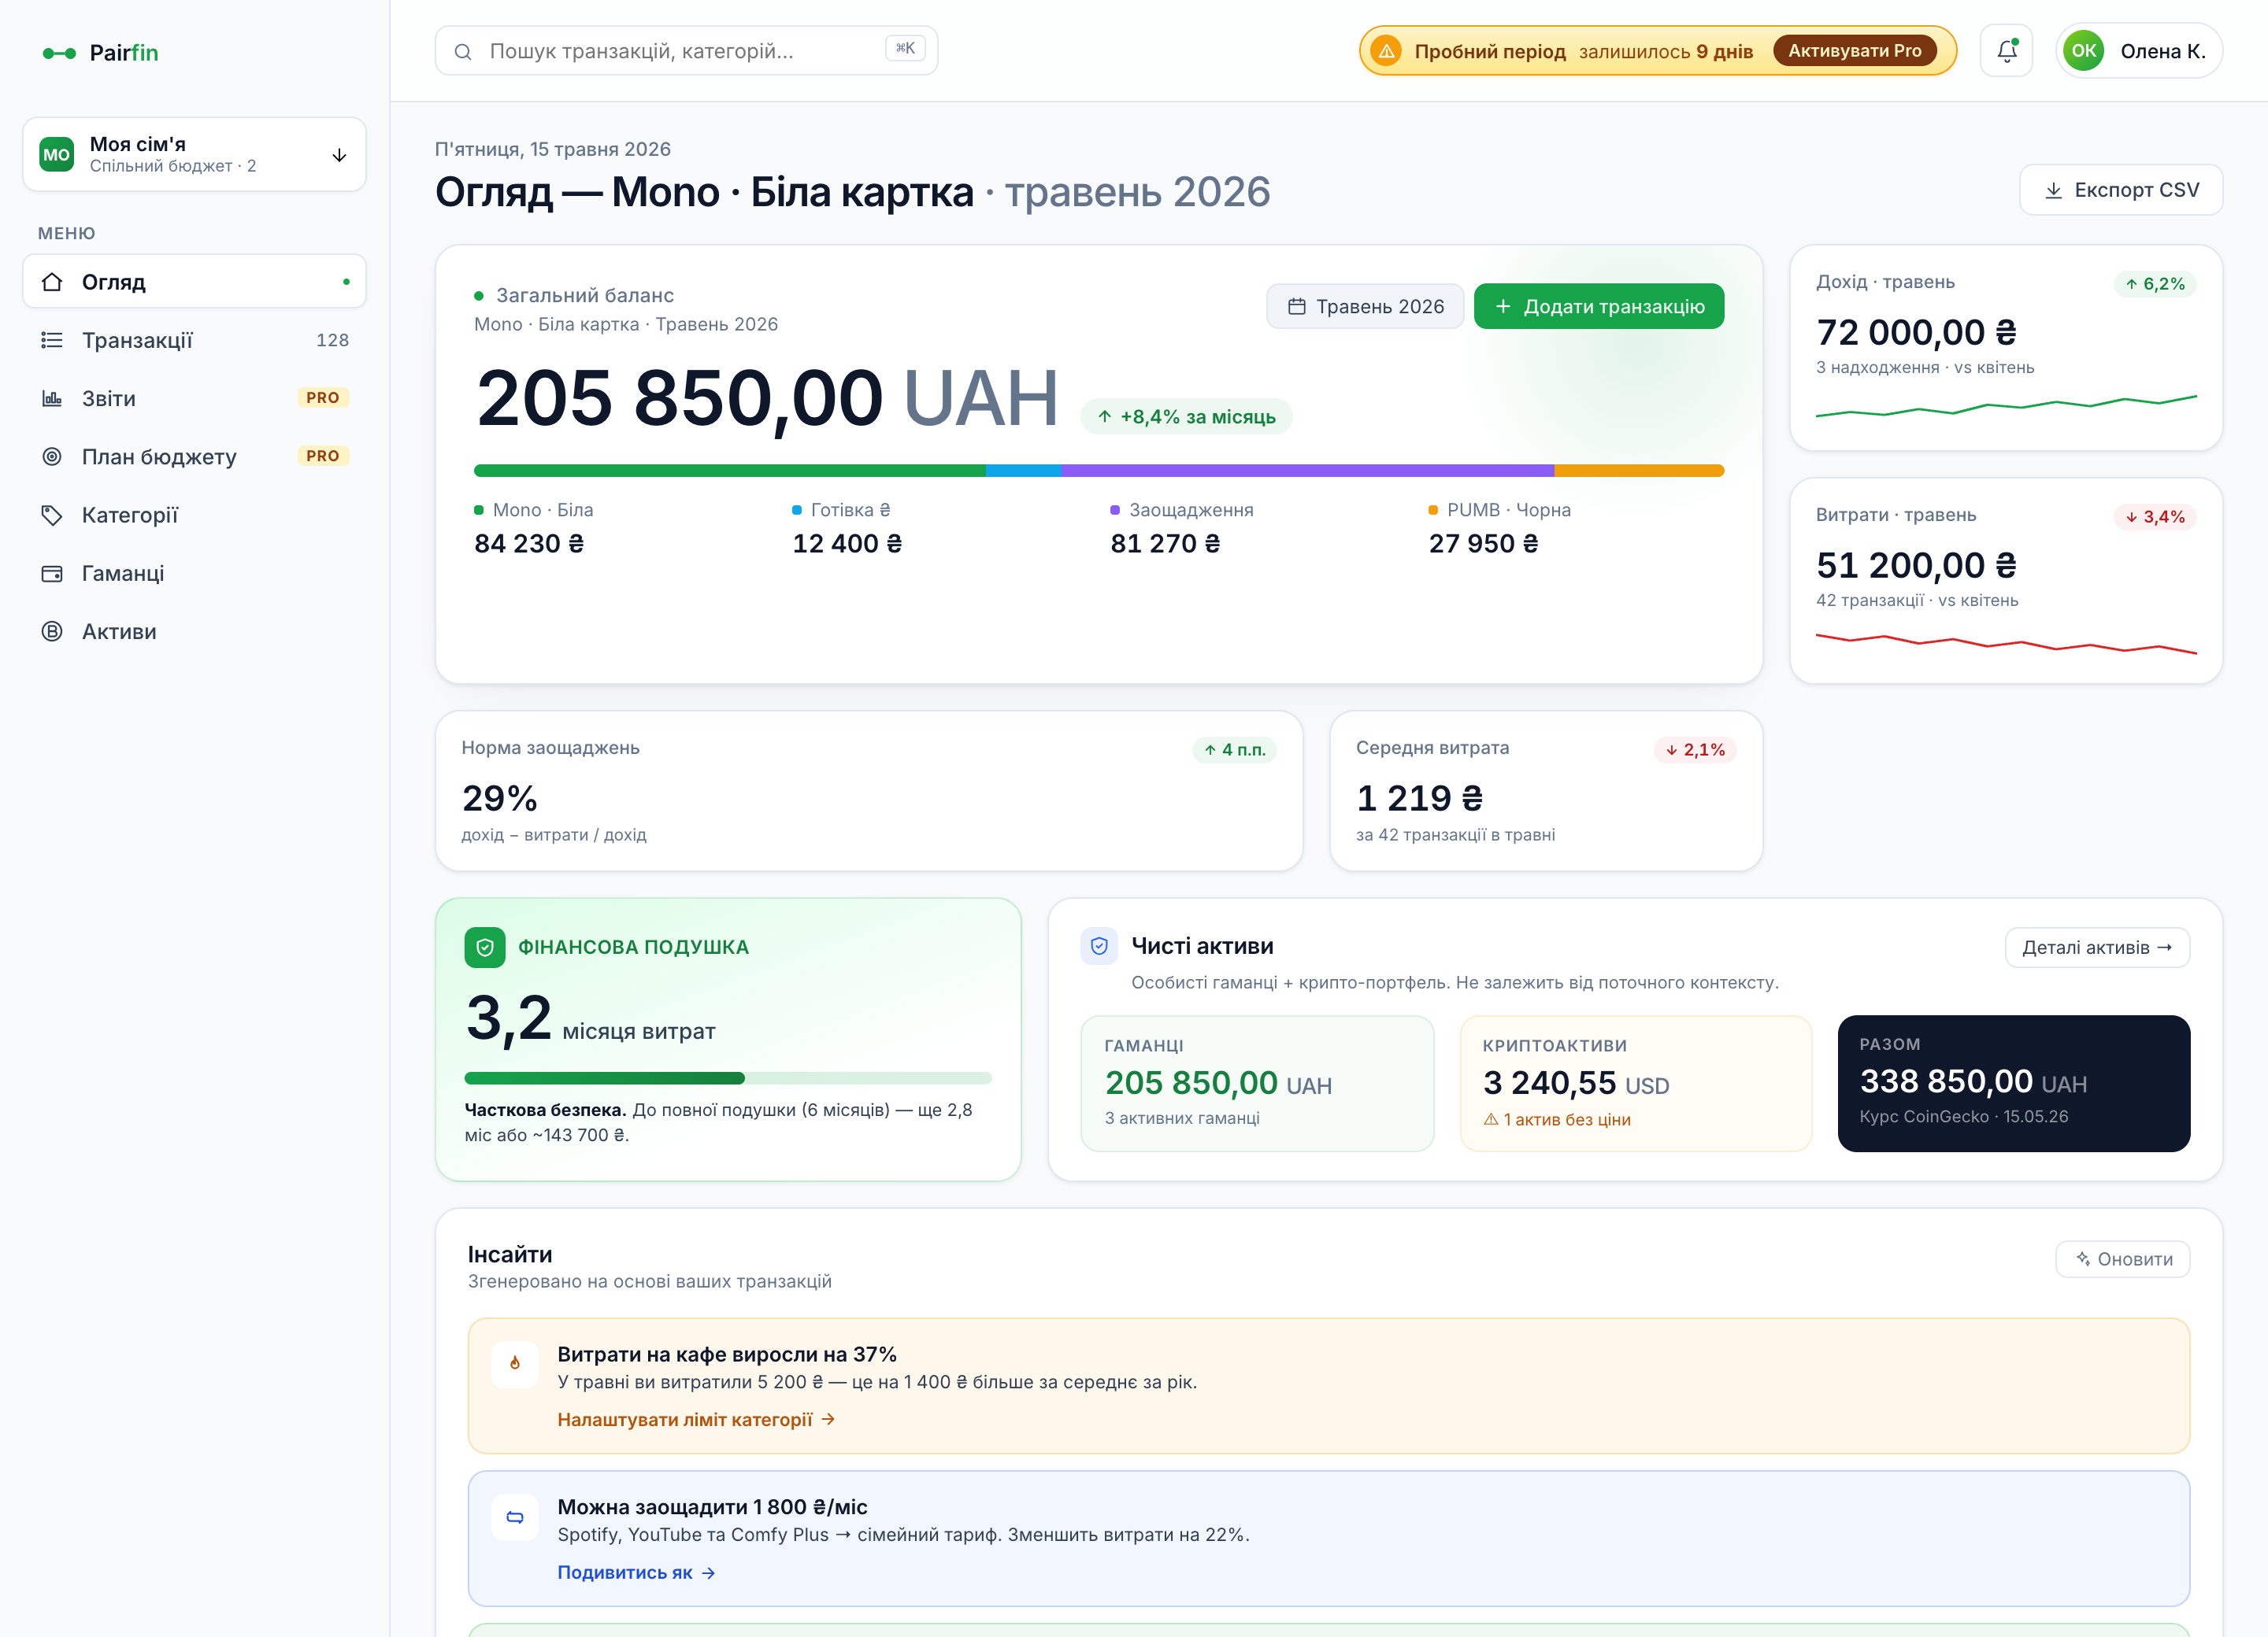Viewport: 2268px width, 1637px height.
Task: Click the financial cushion progress bar
Action: tap(728, 1078)
